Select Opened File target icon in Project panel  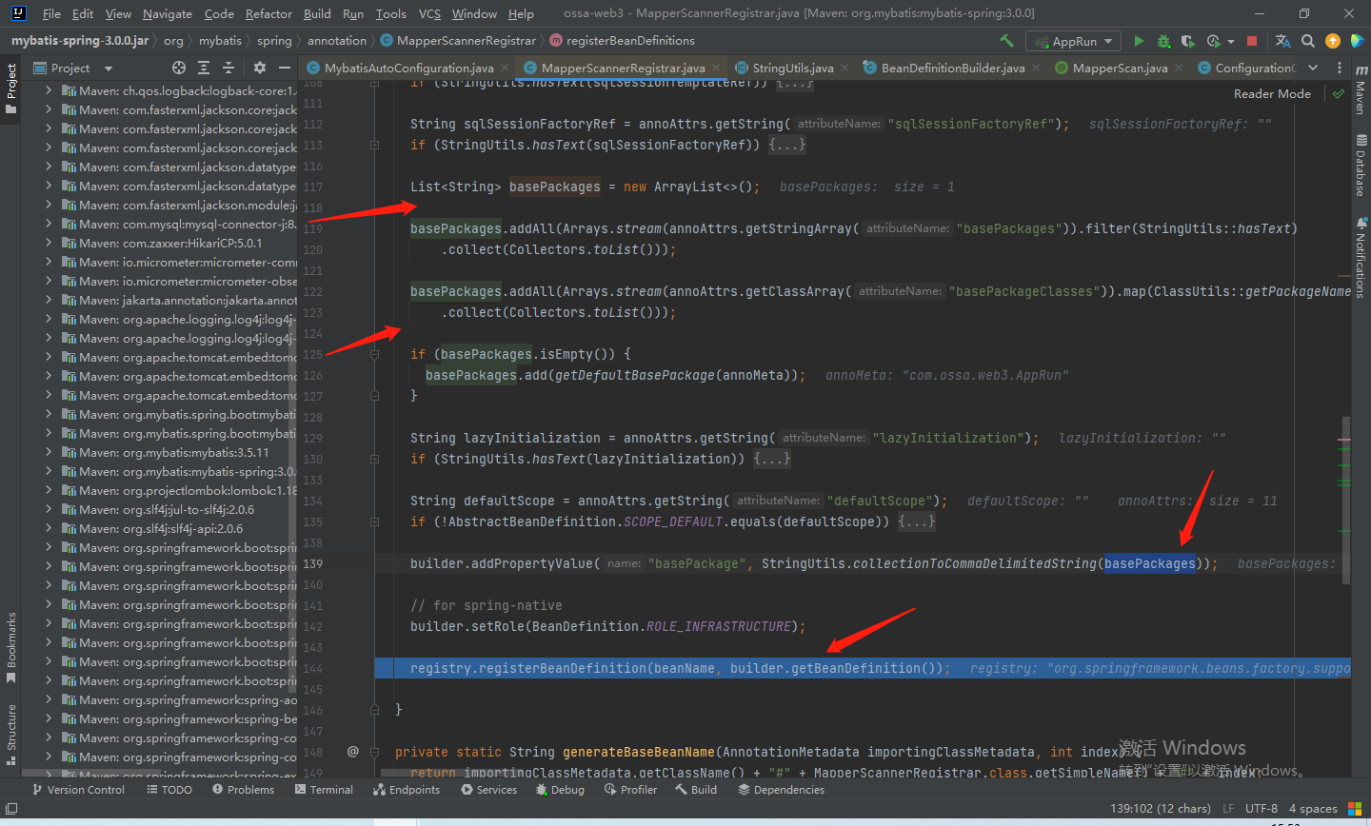(x=179, y=68)
